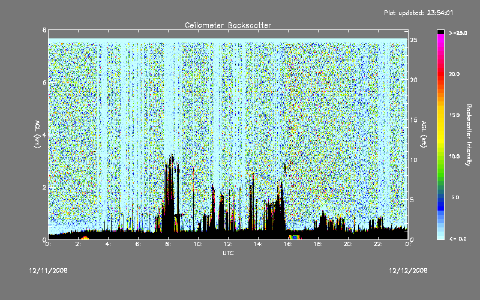Click the 'Backscatter Intensity' colorbar label
The image size is (480, 300).
(x=469, y=134)
